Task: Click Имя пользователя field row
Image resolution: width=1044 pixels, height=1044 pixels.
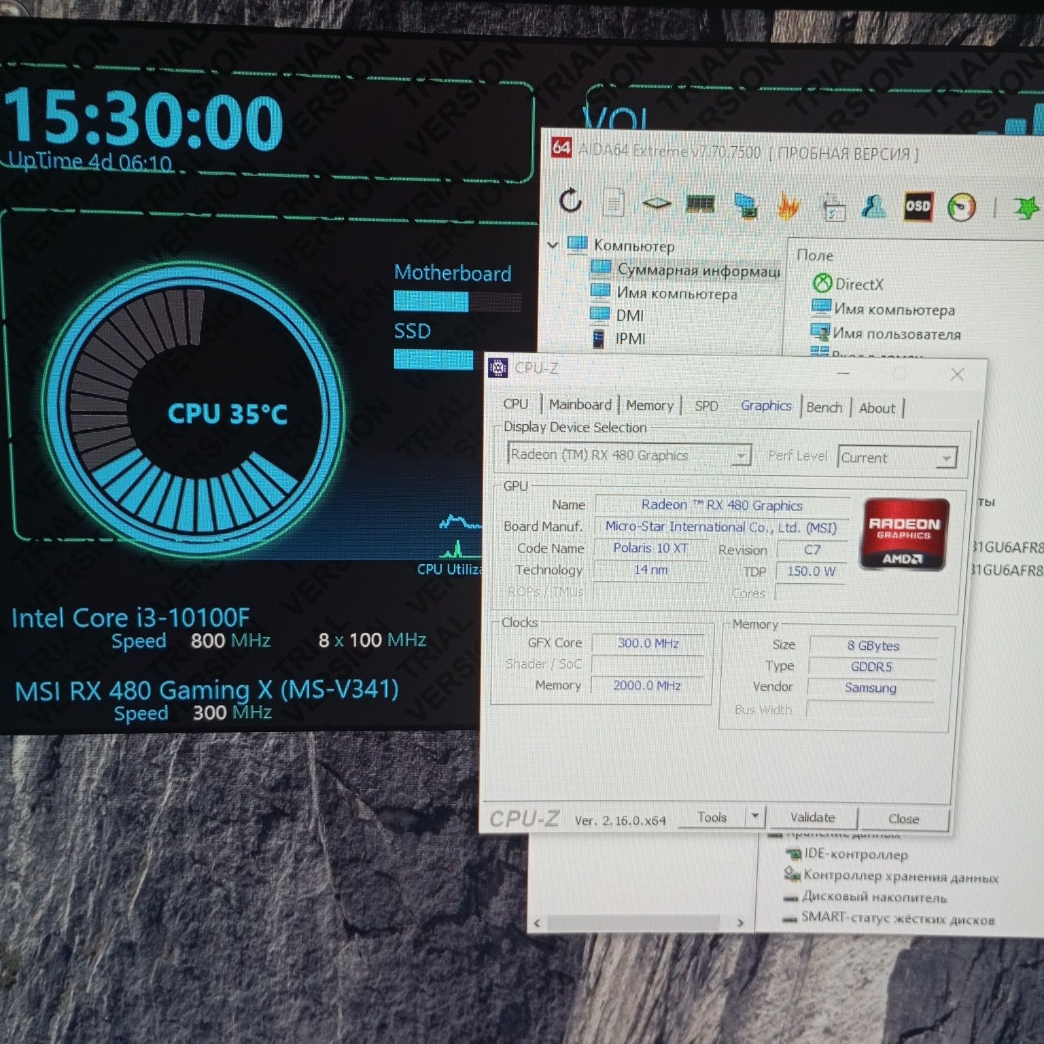Action: click(x=886, y=333)
